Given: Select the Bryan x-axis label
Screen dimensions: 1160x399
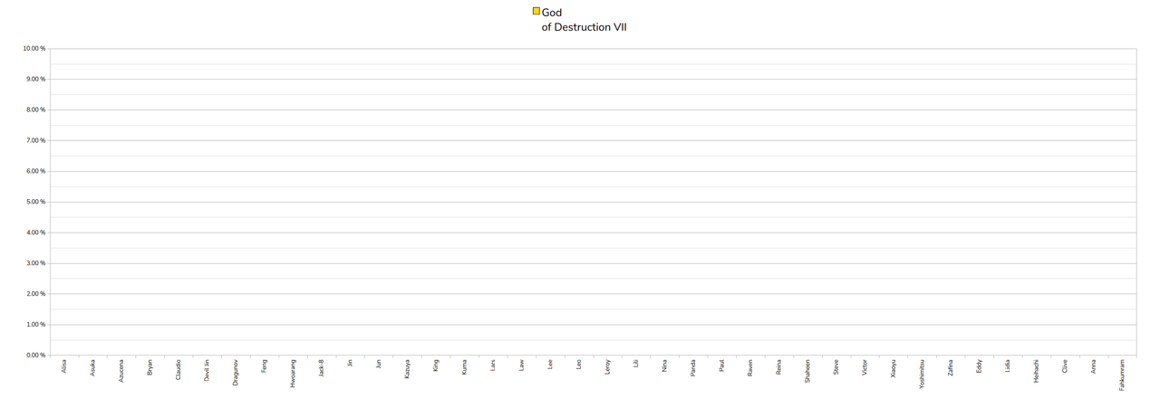Looking at the screenshot, I should [x=150, y=367].
